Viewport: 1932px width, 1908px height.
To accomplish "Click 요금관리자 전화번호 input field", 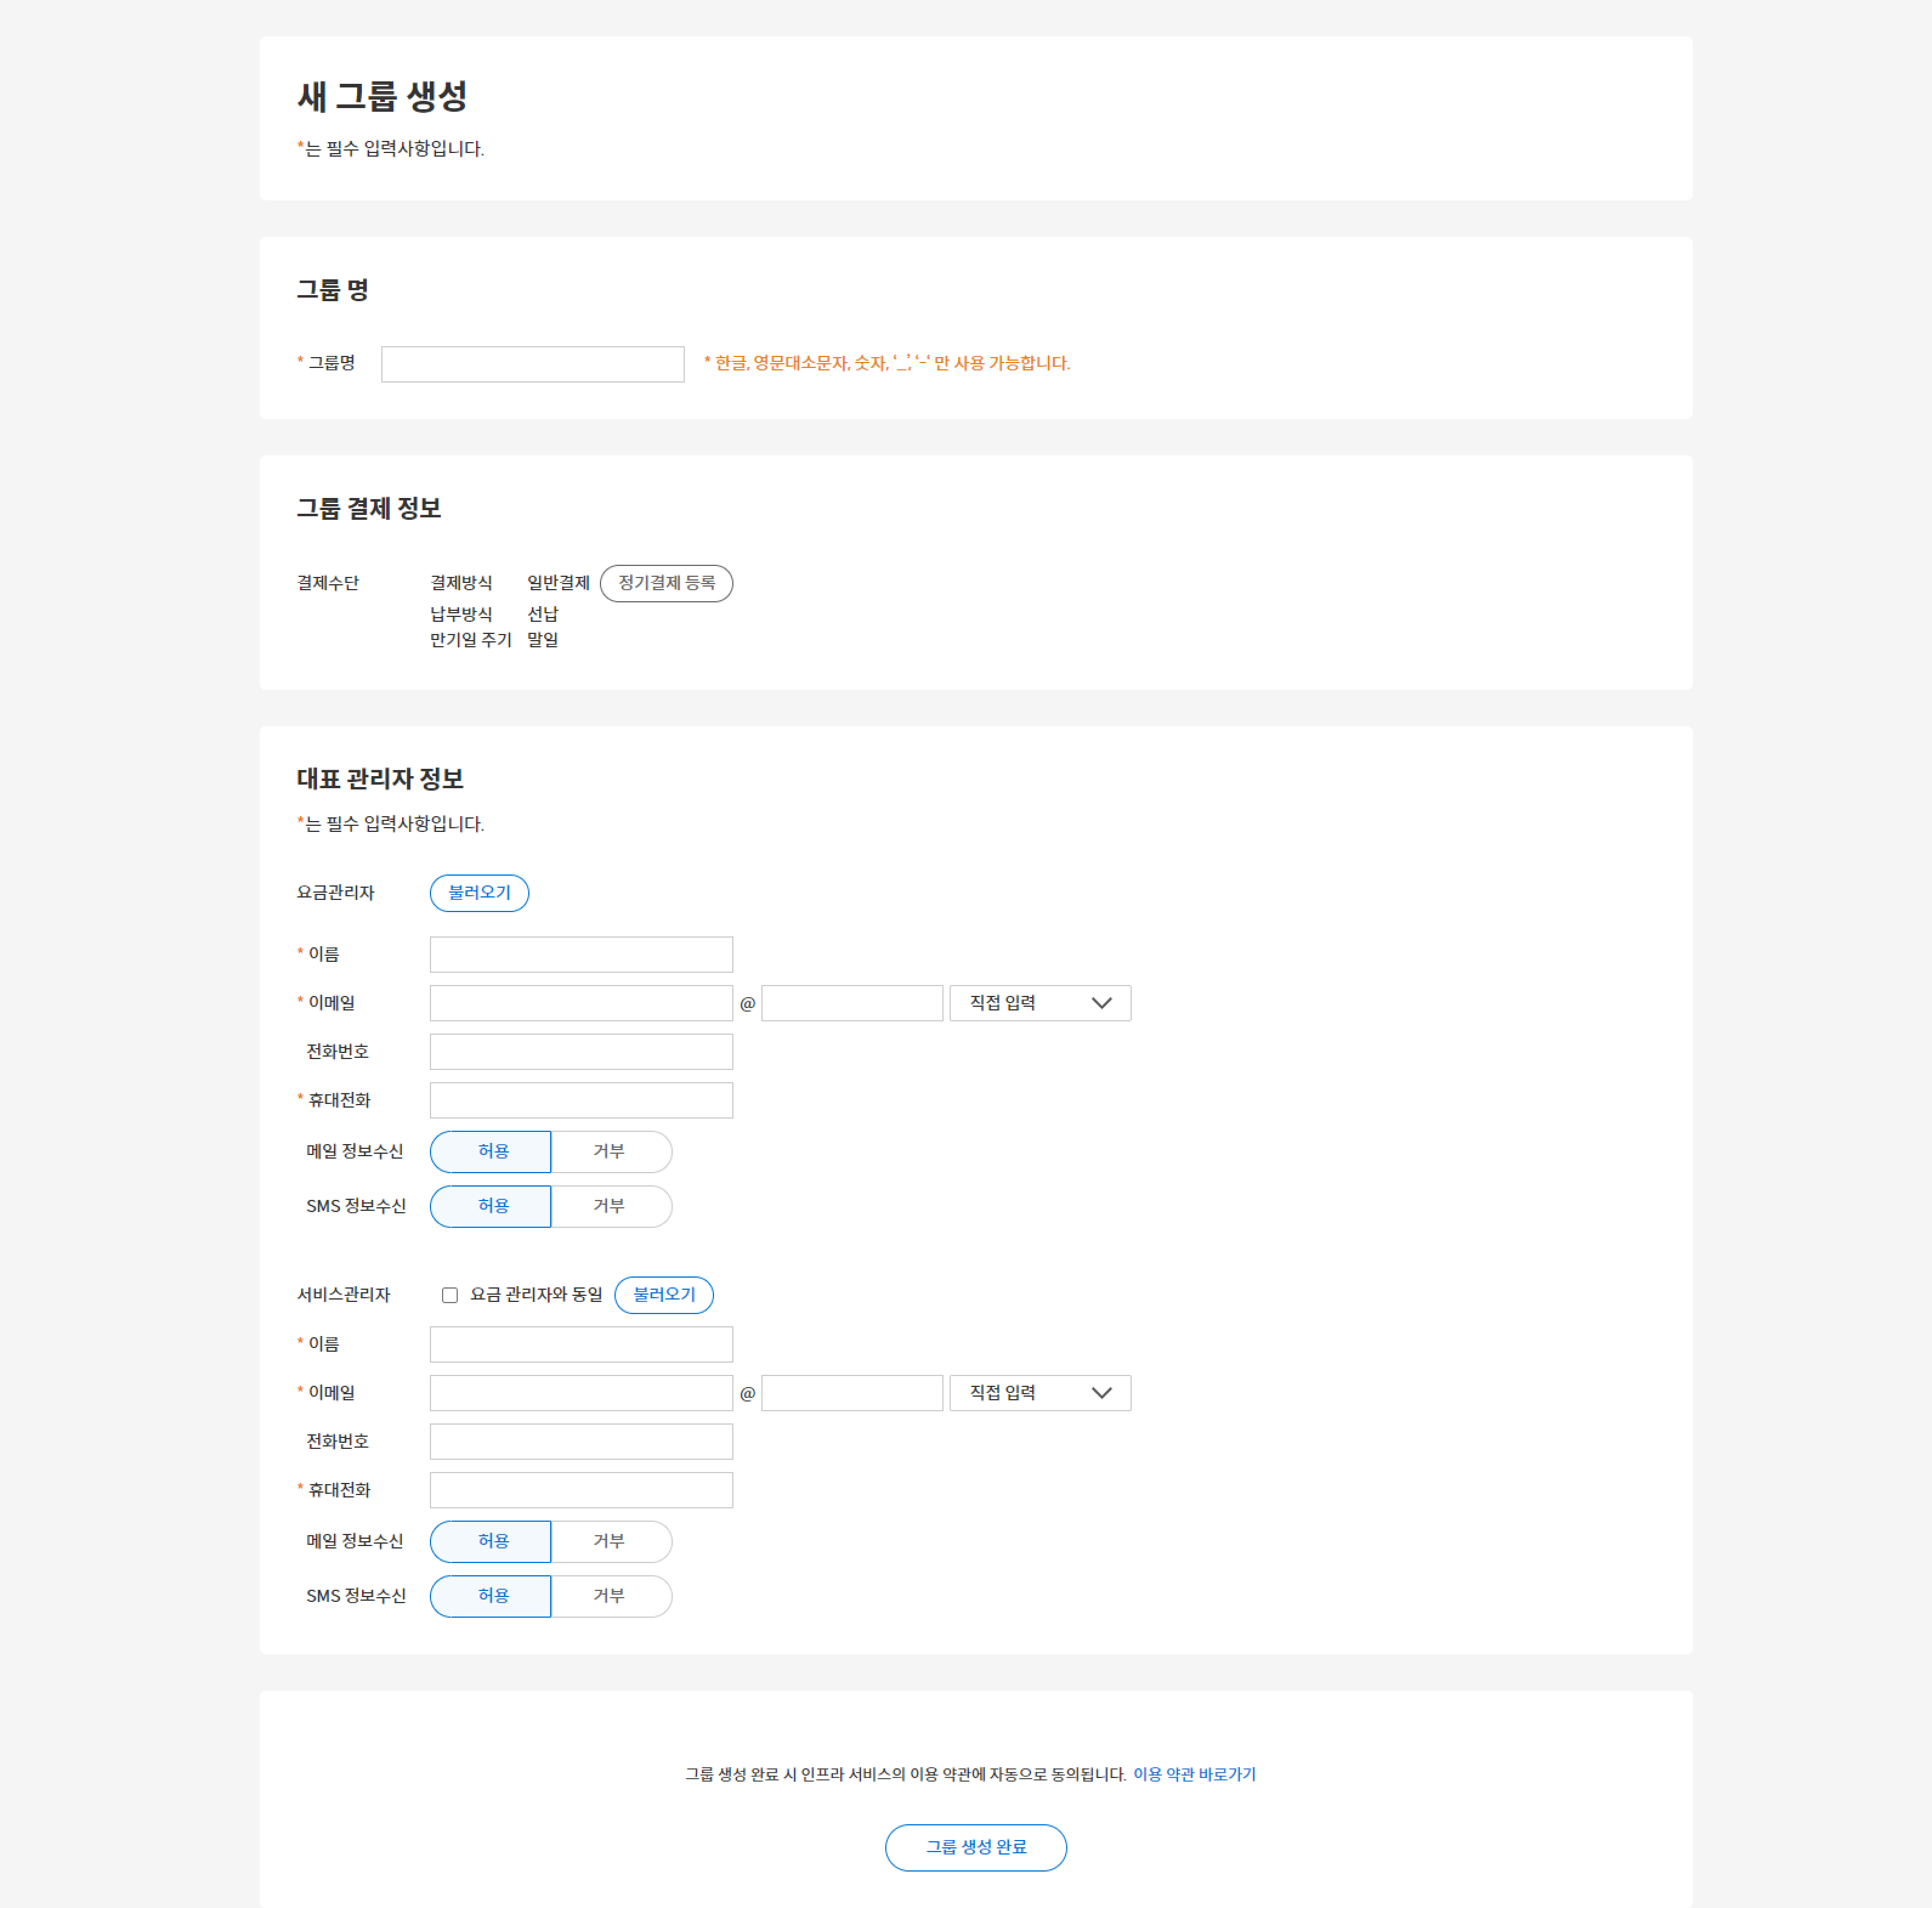I will click(x=581, y=1052).
